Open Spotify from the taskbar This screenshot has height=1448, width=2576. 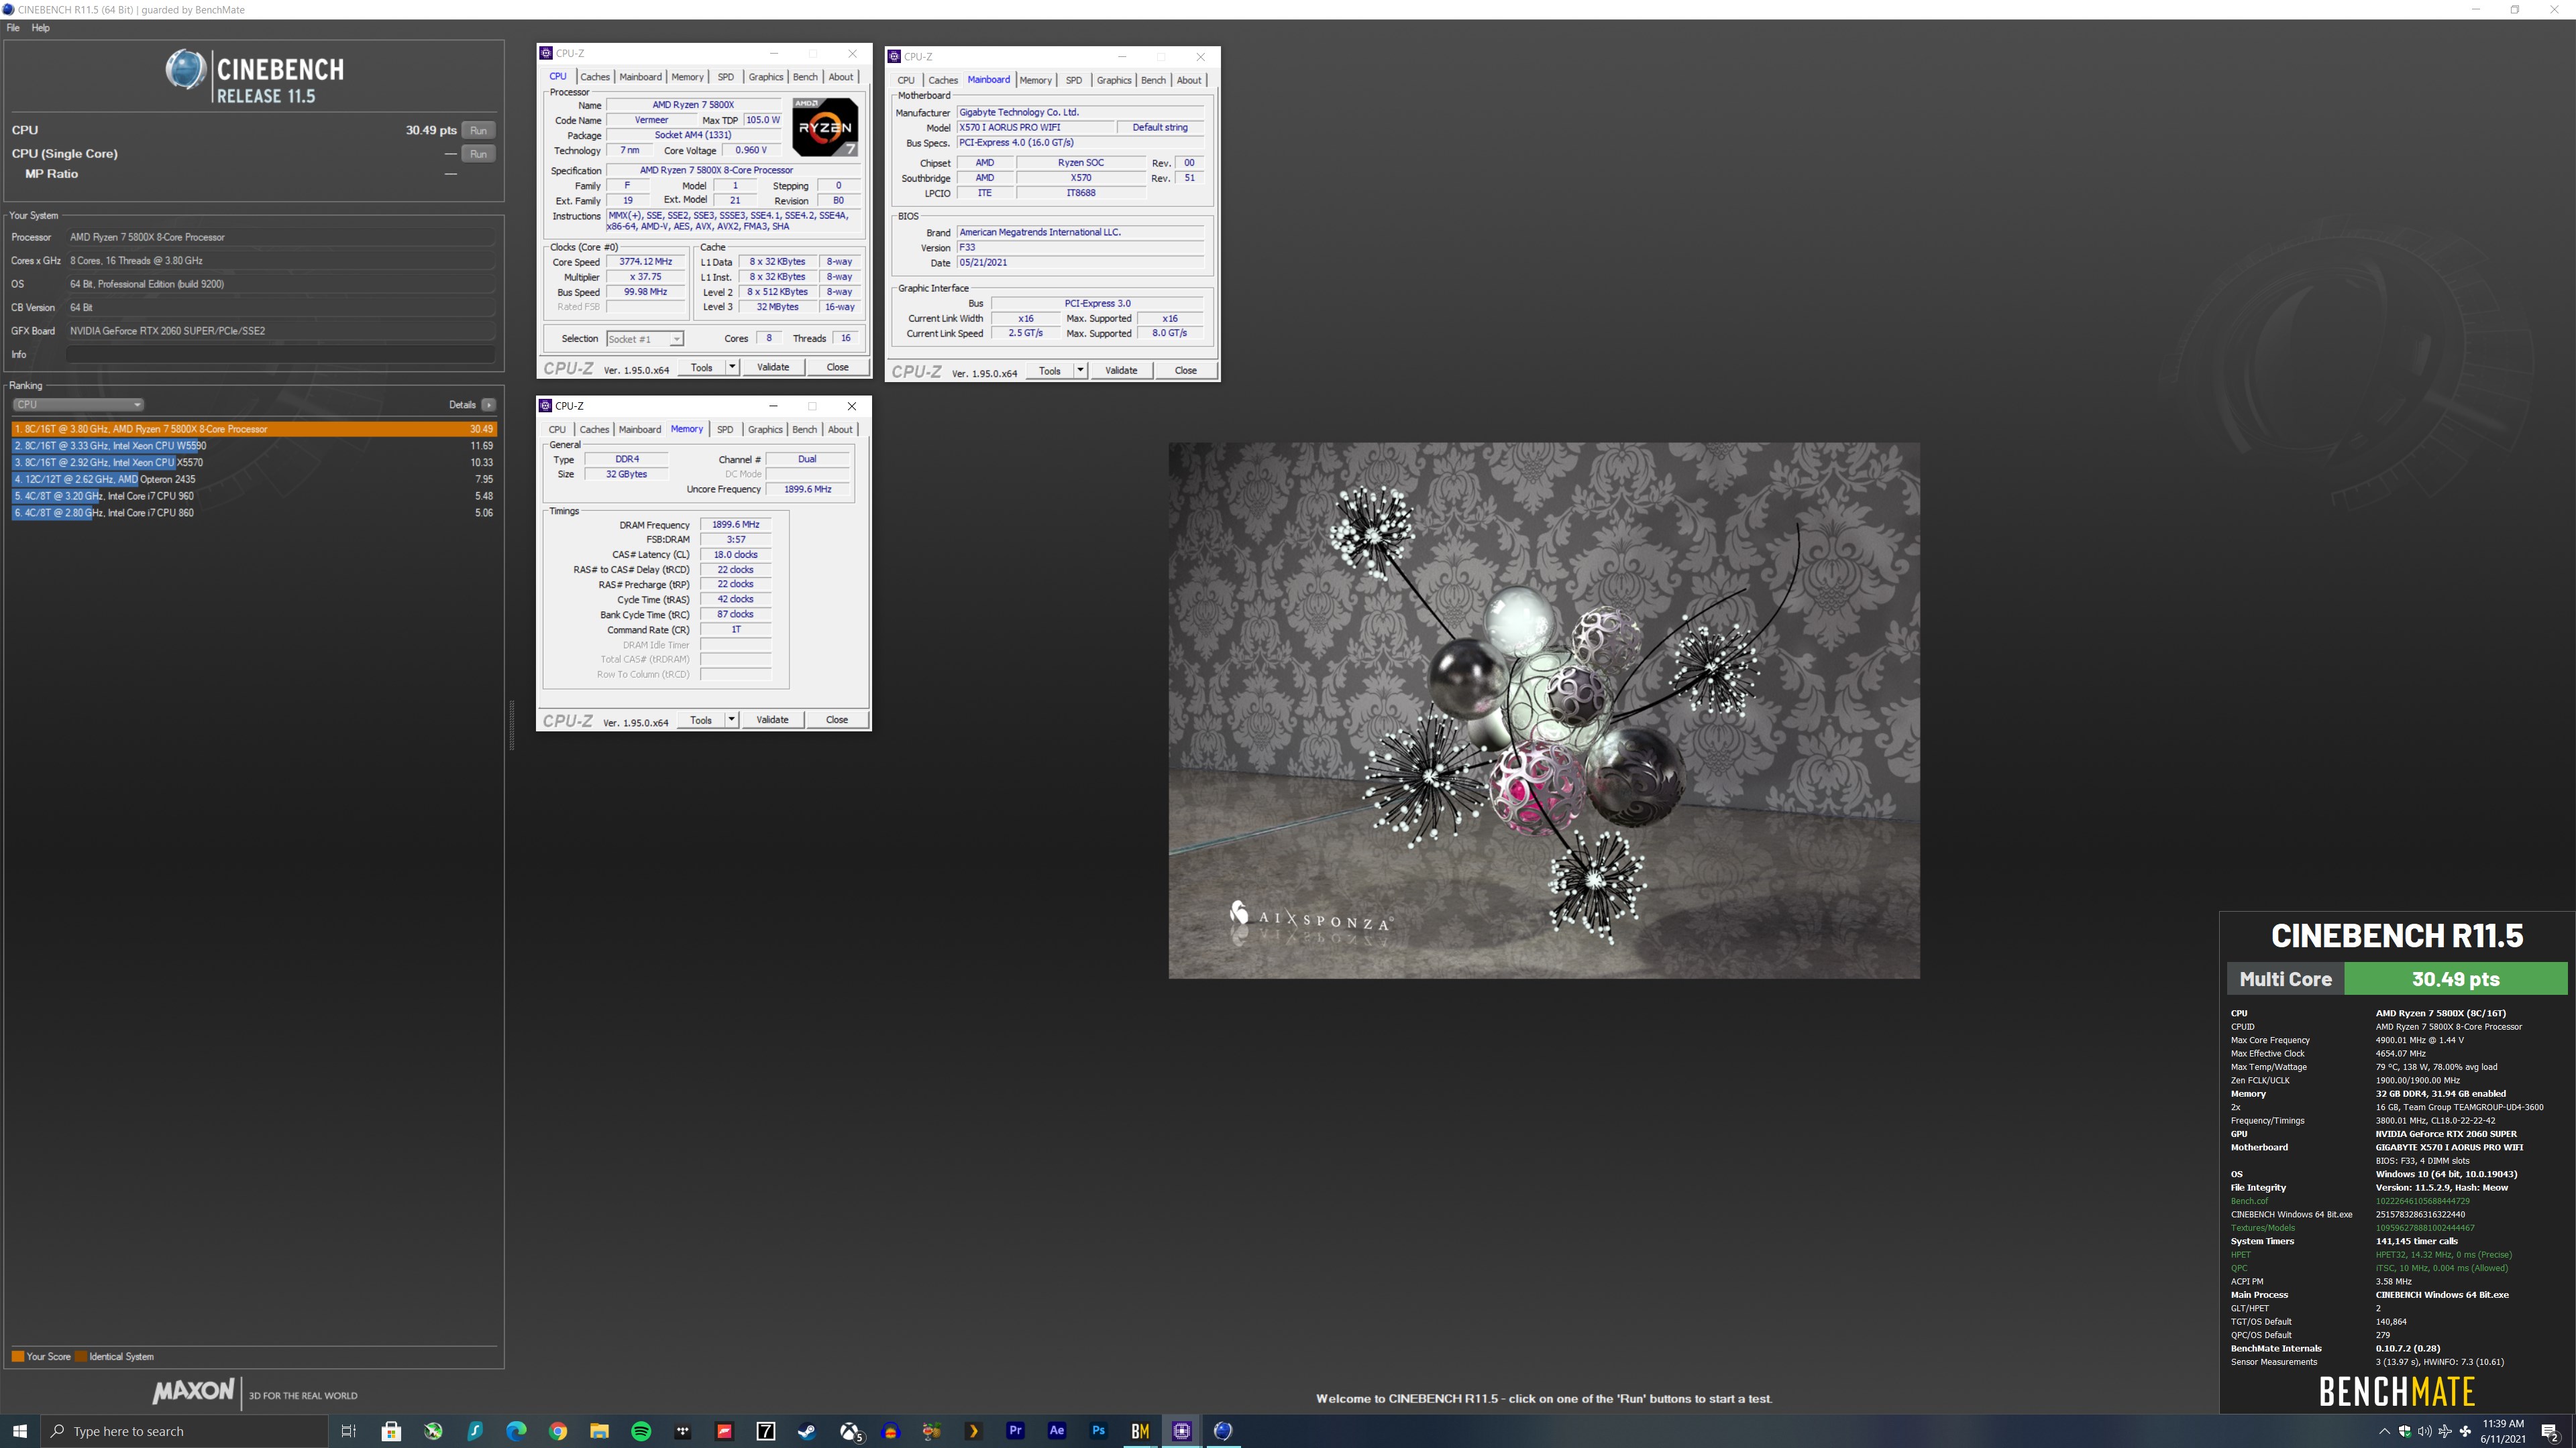(x=641, y=1431)
